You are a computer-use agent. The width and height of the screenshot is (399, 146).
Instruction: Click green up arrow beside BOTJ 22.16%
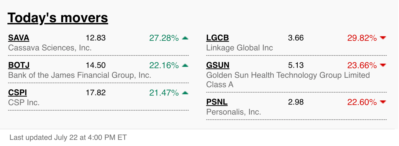point(185,65)
